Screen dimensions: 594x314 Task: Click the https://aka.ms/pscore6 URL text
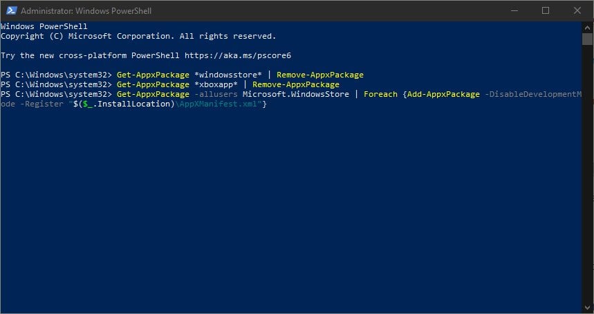click(x=238, y=55)
